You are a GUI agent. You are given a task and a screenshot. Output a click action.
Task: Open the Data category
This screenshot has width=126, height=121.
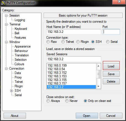coord(18,73)
